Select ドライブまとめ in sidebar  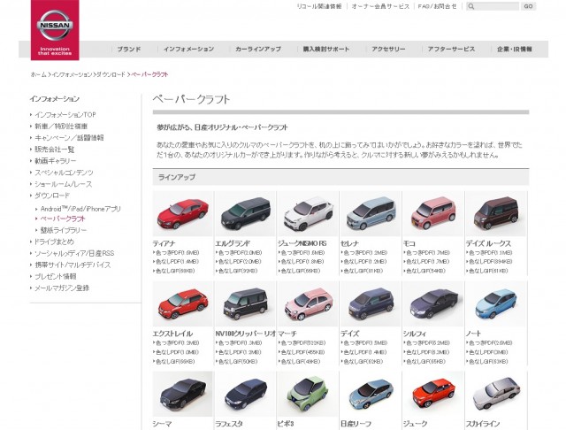click(x=54, y=242)
